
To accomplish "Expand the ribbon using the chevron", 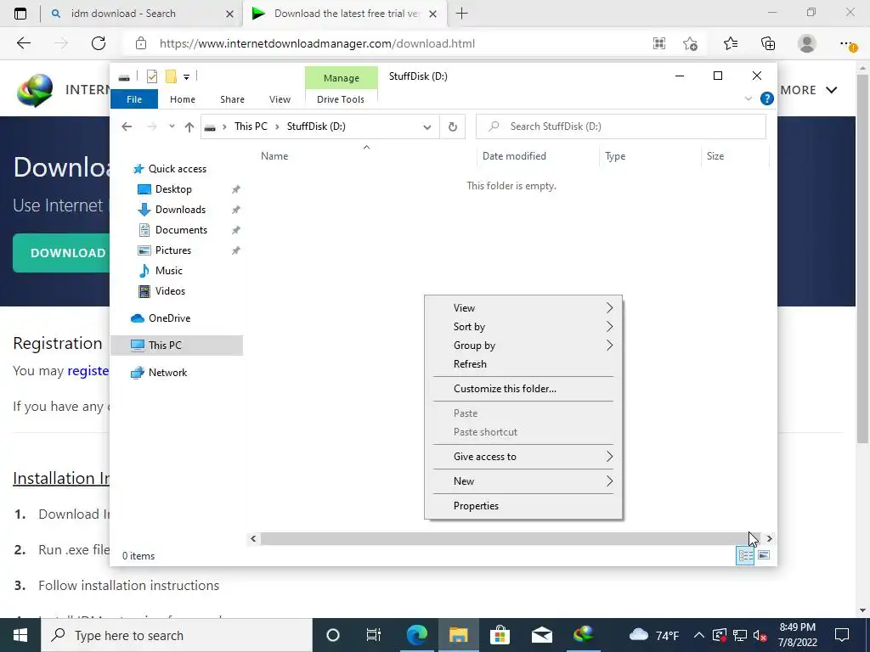I will point(748,98).
